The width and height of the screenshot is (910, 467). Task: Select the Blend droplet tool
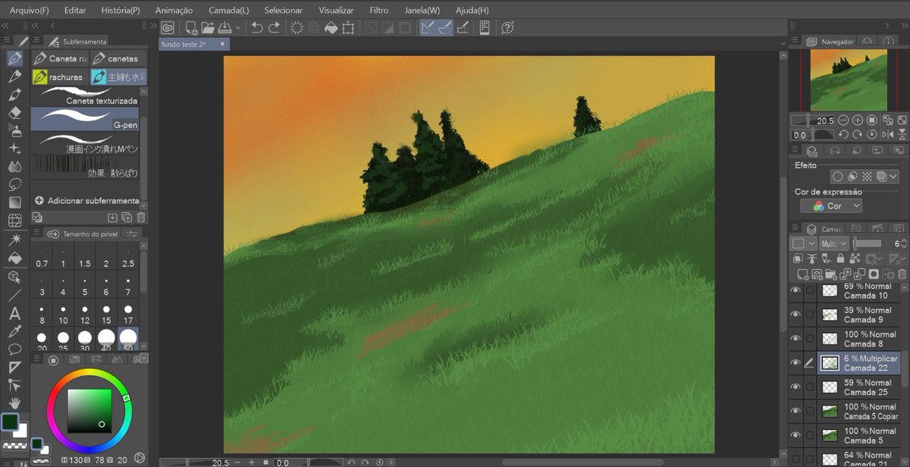click(x=14, y=167)
